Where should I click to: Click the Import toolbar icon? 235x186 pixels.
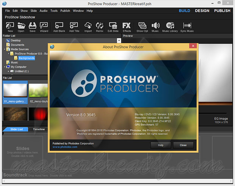(88, 27)
